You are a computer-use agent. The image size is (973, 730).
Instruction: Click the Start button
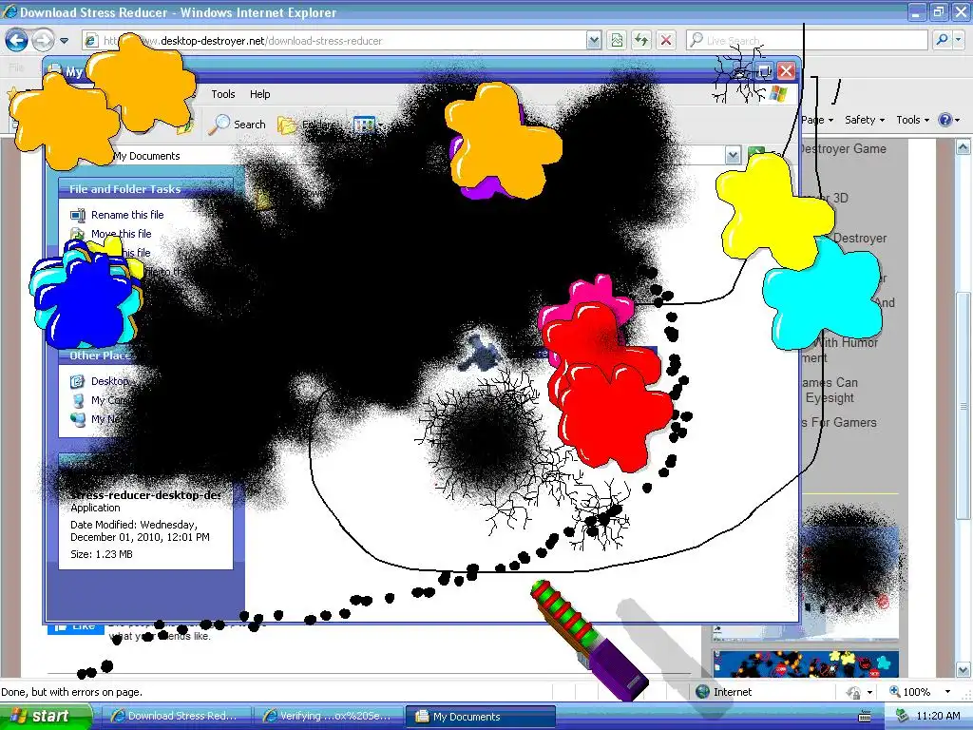click(x=44, y=716)
